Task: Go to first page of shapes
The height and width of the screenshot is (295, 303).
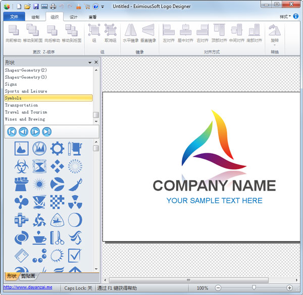Action: point(12,132)
